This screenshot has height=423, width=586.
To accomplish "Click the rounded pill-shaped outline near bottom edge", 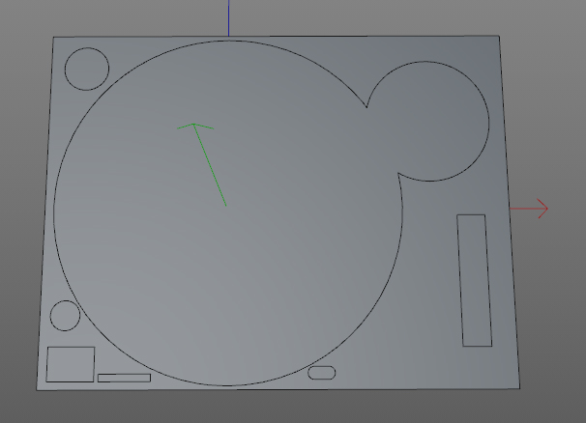I will 322,373.
